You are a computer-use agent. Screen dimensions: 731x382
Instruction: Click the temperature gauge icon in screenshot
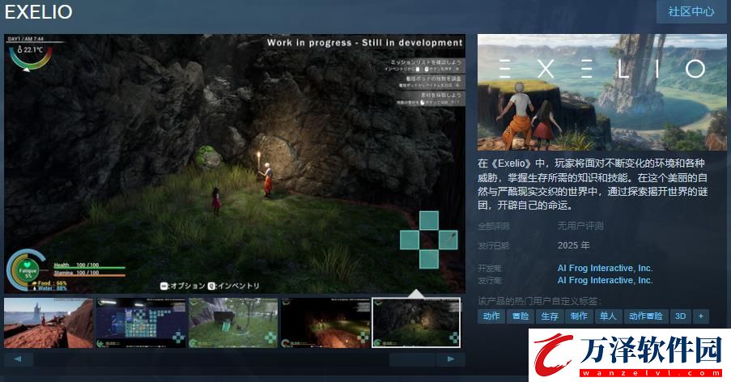pyautogui.click(x=31, y=57)
